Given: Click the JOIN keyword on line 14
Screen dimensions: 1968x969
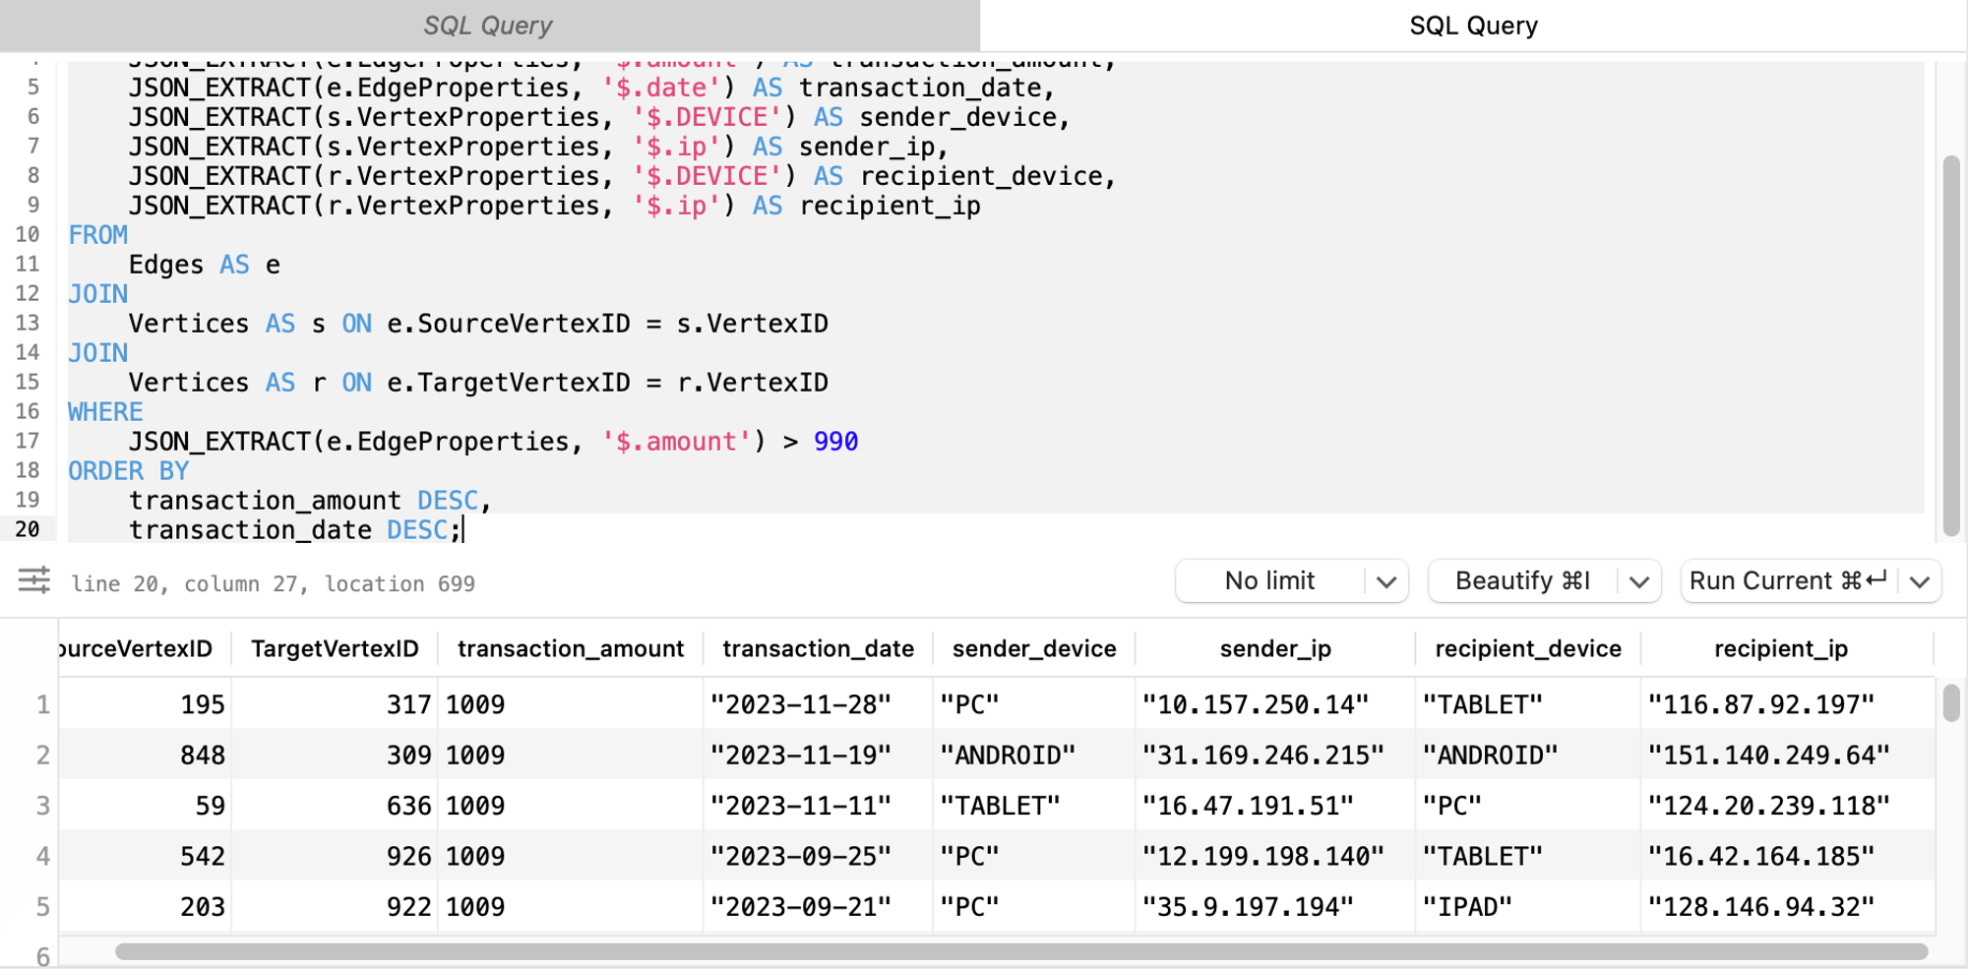Looking at the screenshot, I should [x=98, y=353].
